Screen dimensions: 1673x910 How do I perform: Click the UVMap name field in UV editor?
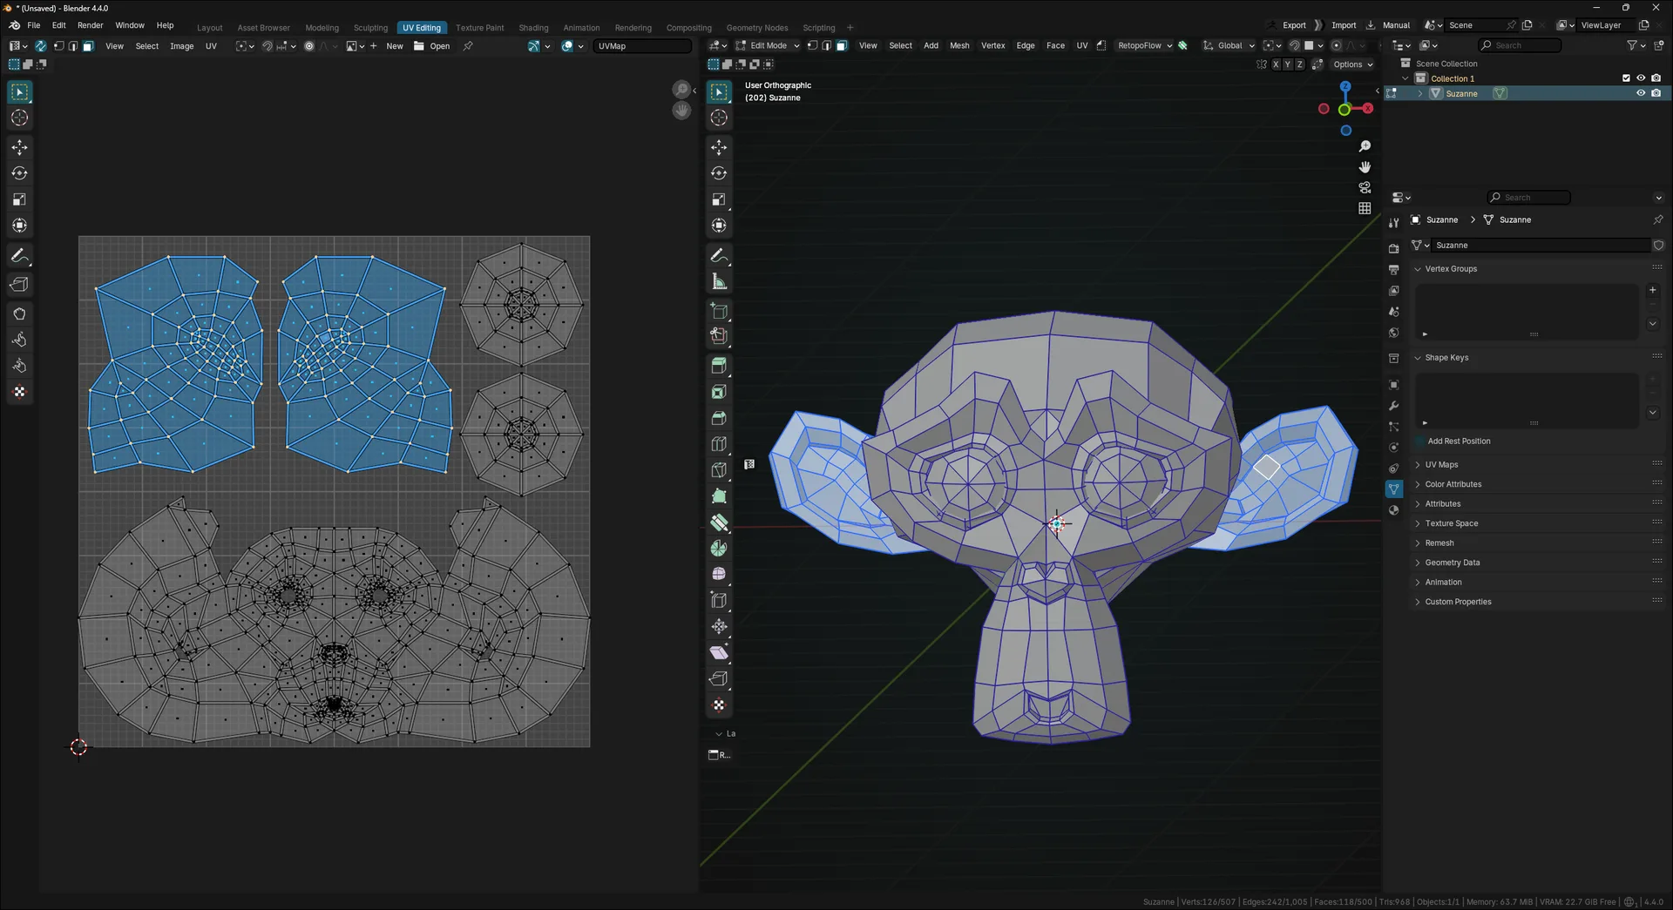pyautogui.click(x=643, y=46)
